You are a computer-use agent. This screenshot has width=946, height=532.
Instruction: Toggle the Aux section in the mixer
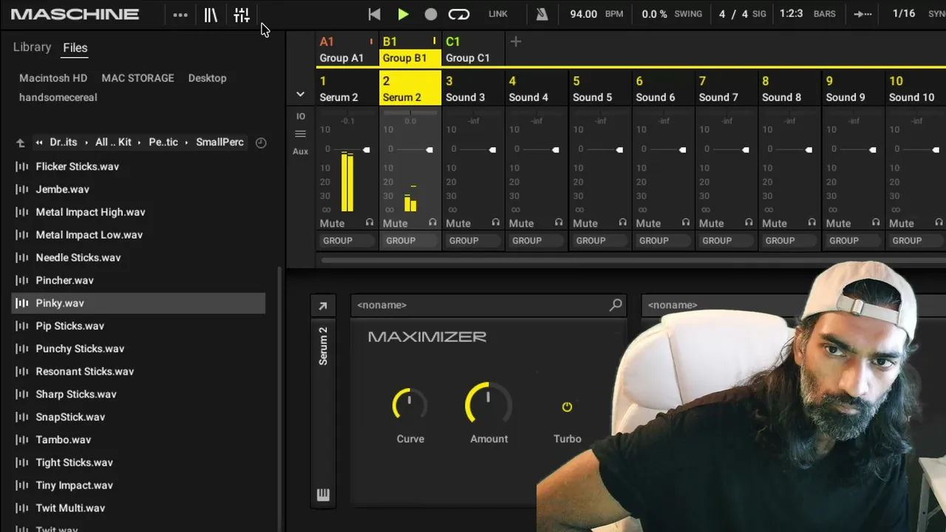click(x=300, y=151)
